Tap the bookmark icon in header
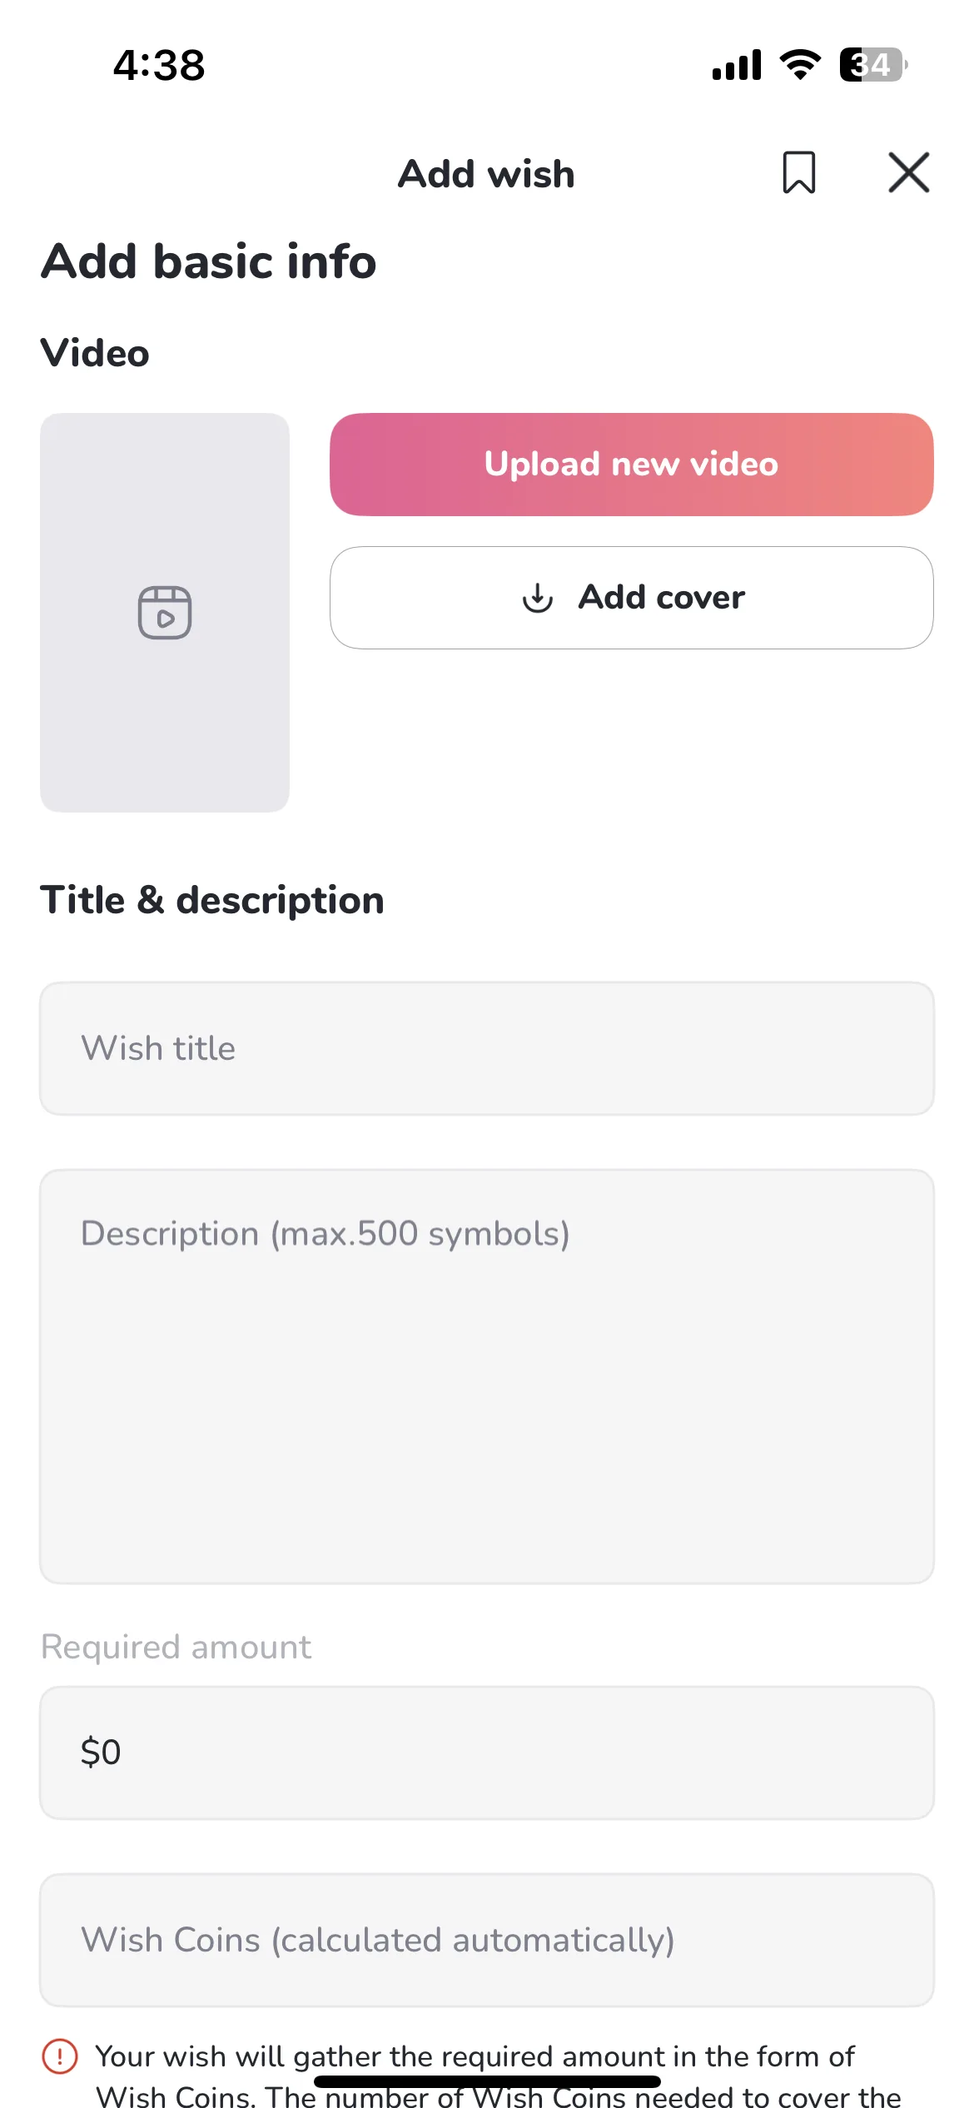This screenshot has width=974, height=2108. click(798, 172)
